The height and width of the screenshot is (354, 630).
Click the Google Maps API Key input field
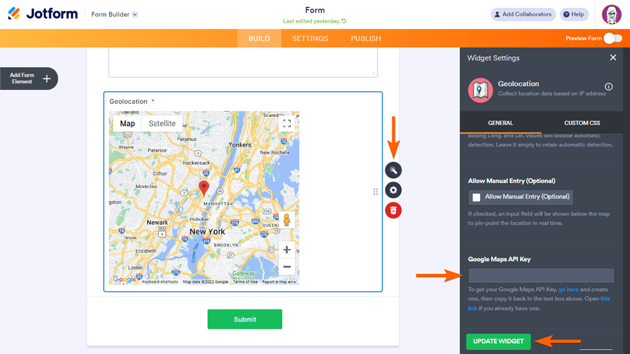(541, 276)
